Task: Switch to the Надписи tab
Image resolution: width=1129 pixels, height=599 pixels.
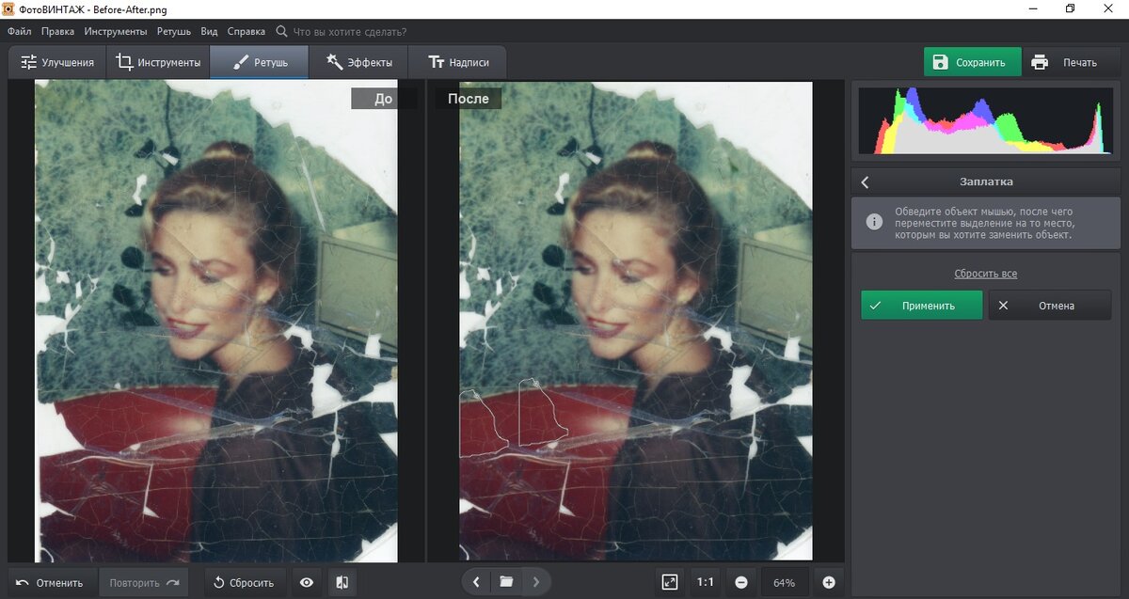Action: (459, 63)
